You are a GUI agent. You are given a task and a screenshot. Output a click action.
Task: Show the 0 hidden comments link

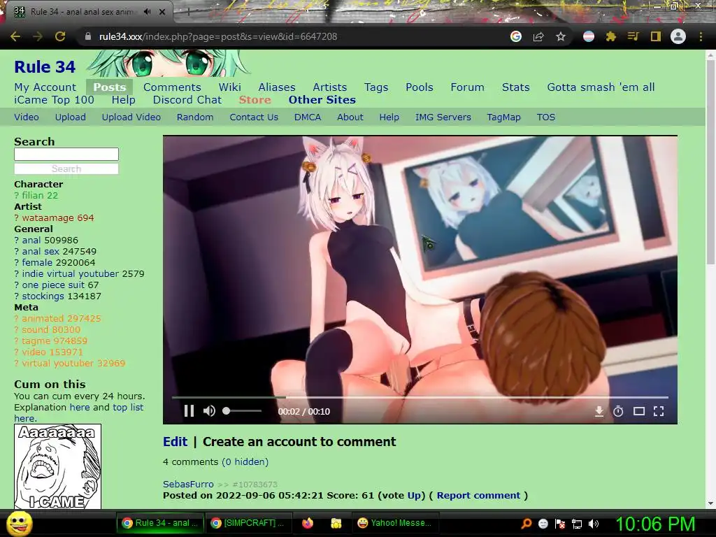pos(245,461)
